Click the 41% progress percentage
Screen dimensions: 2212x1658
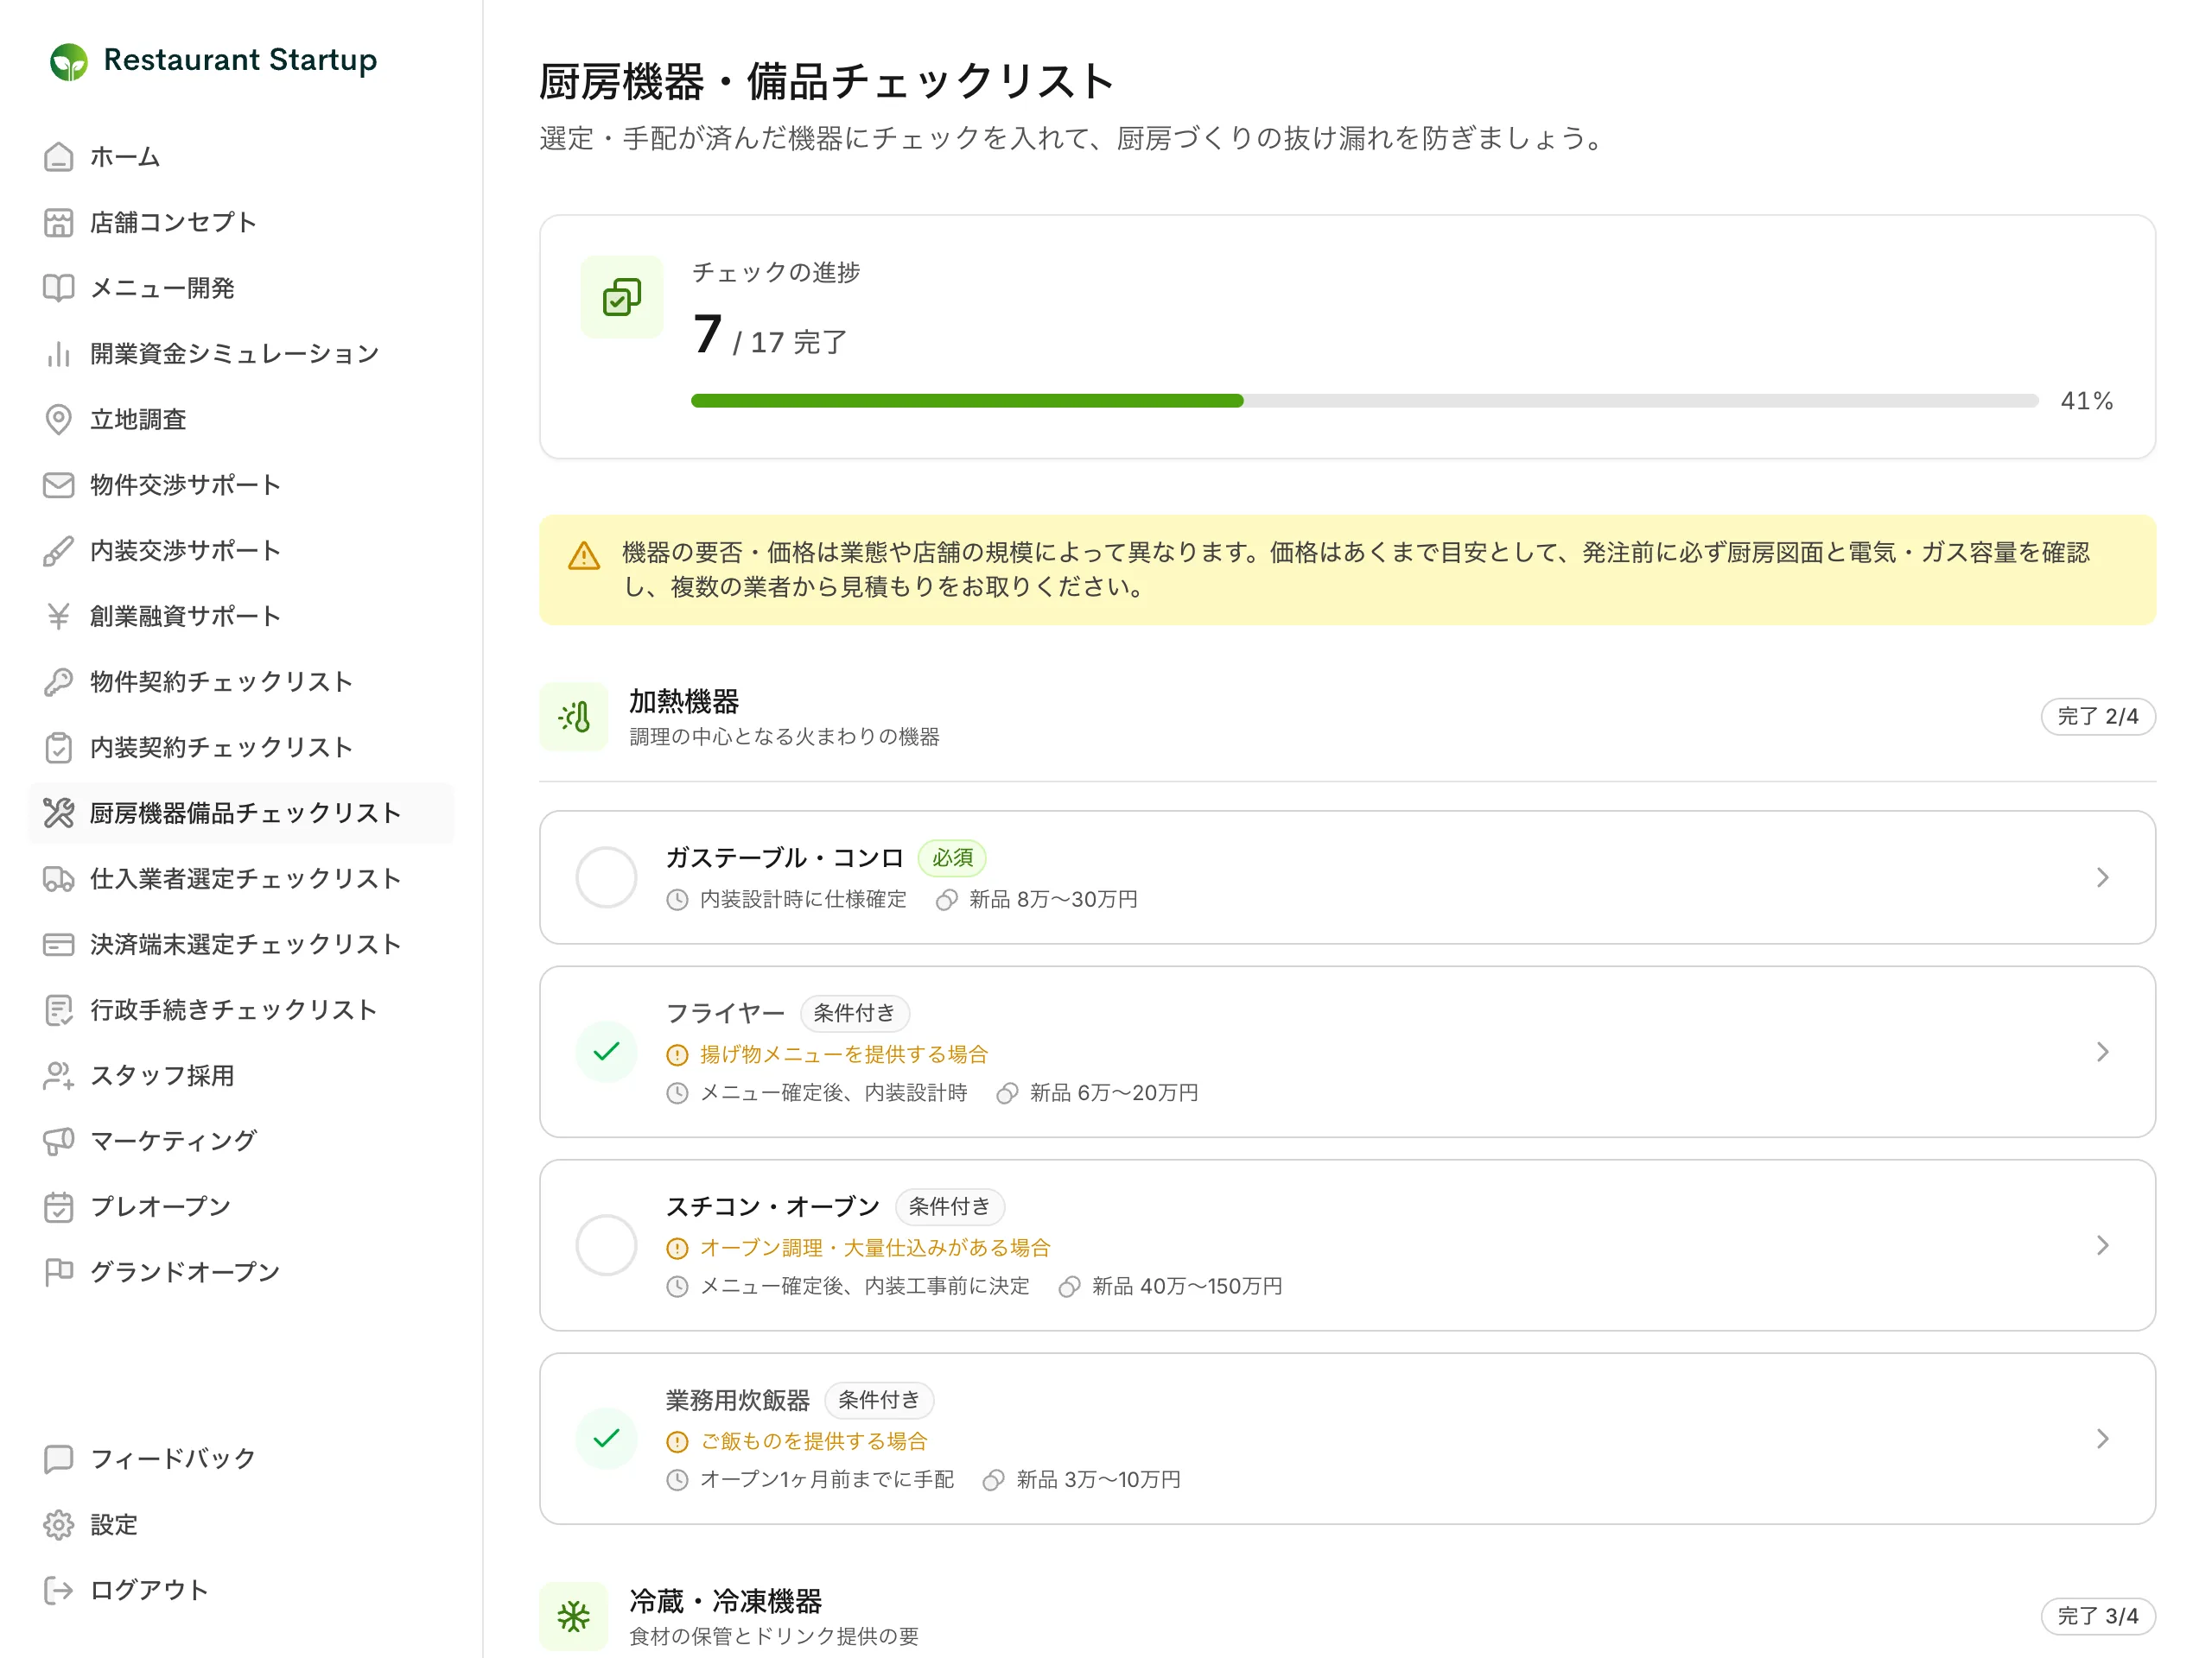[x=2086, y=401]
